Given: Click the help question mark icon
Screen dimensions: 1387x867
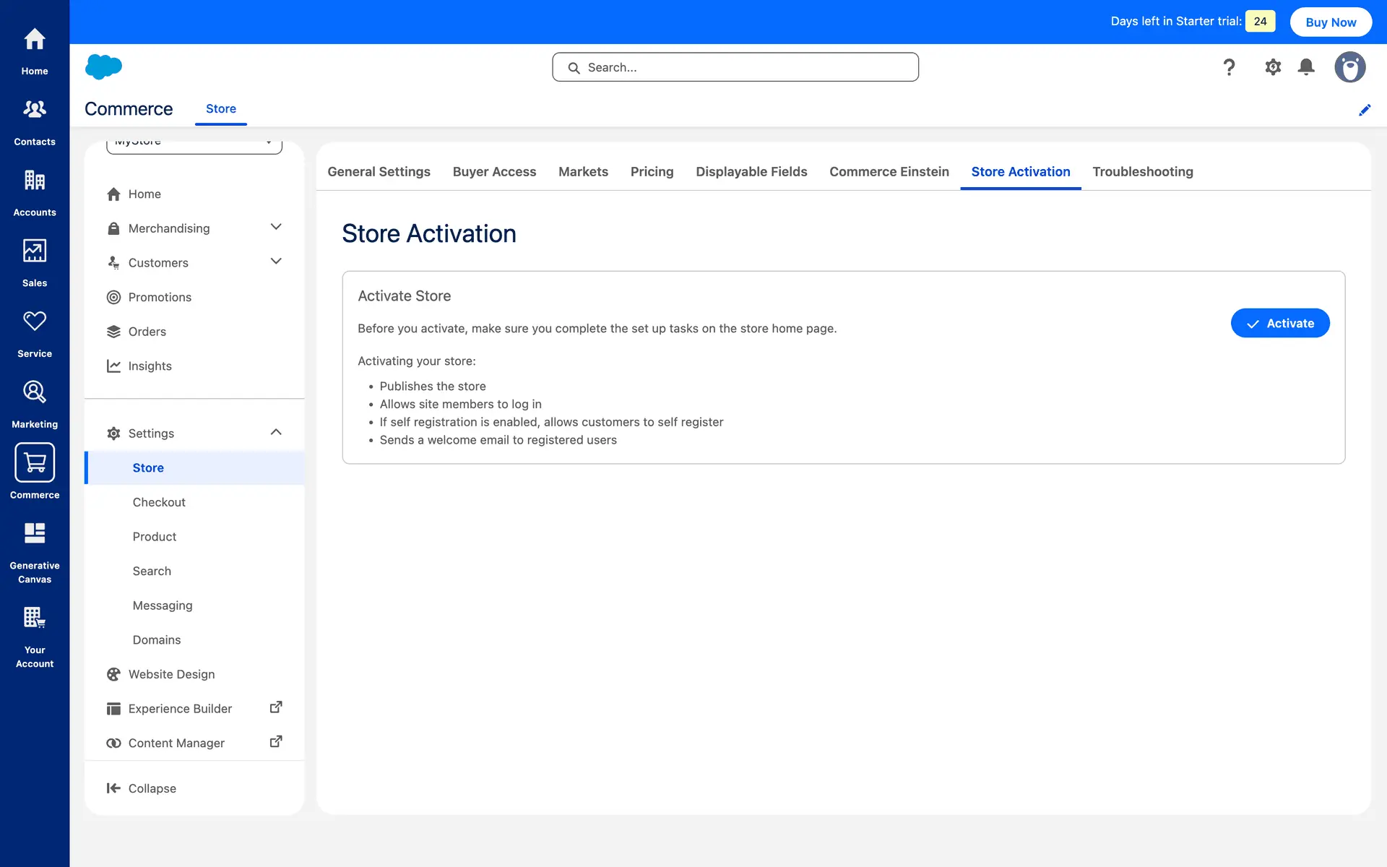Looking at the screenshot, I should coord(1229,67).
